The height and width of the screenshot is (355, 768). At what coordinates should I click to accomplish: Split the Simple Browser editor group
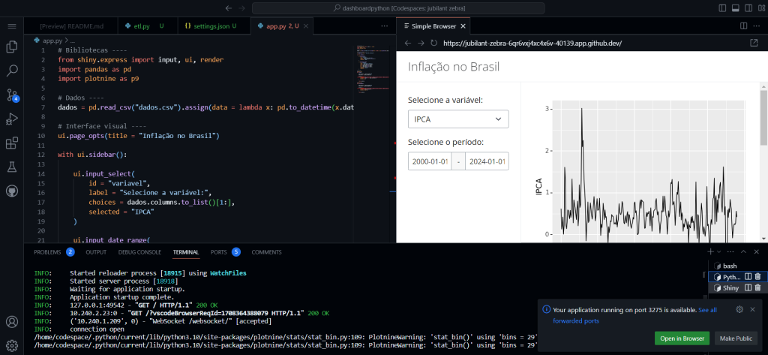point(743,26)
